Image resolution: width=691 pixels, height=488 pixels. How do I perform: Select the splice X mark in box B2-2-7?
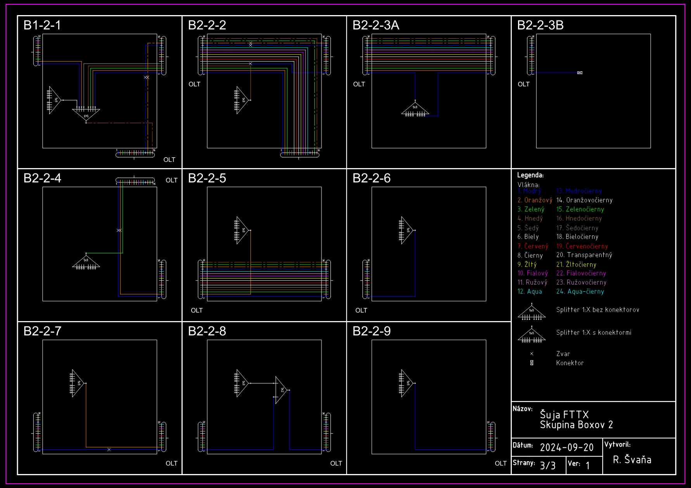109,450
